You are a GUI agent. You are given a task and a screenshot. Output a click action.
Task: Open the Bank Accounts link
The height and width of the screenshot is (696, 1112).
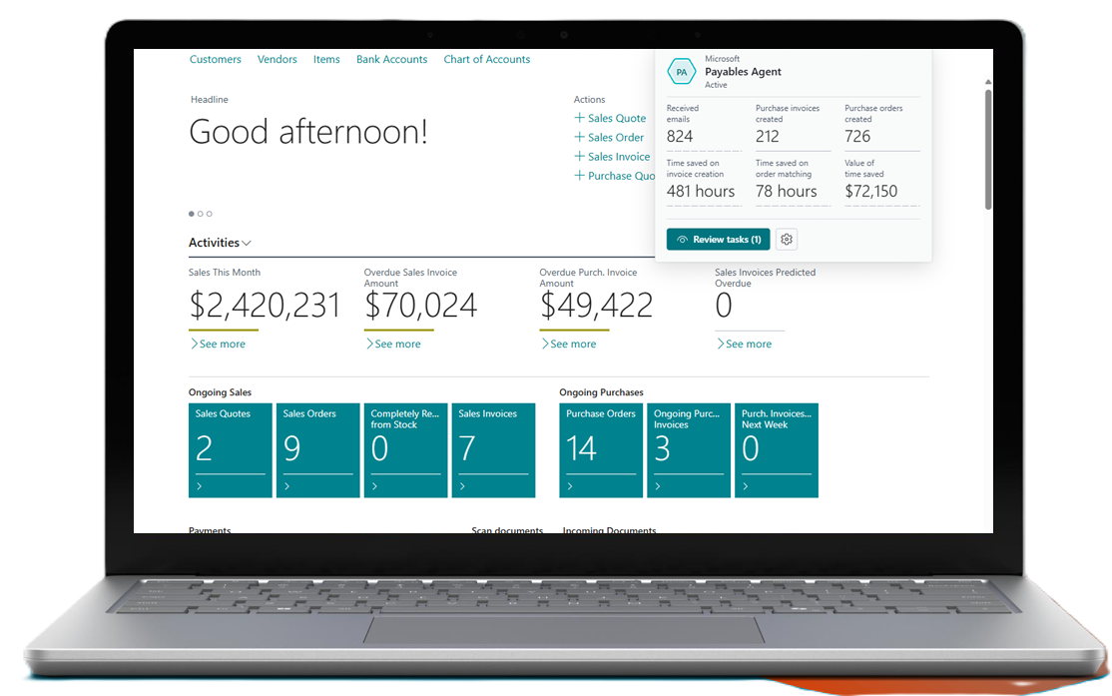(x=391, y=60)
